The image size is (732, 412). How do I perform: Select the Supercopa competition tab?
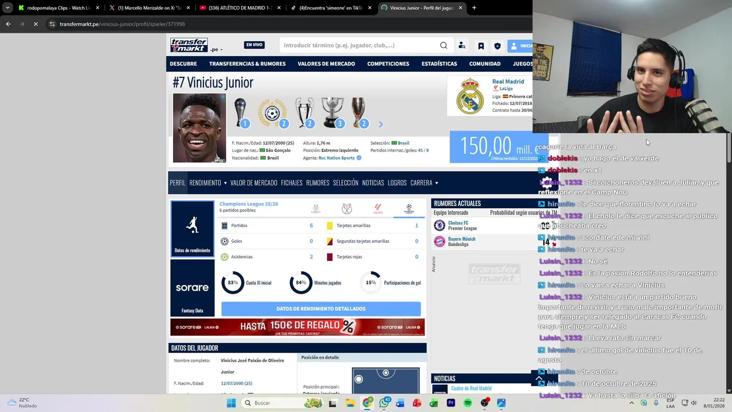316,209
